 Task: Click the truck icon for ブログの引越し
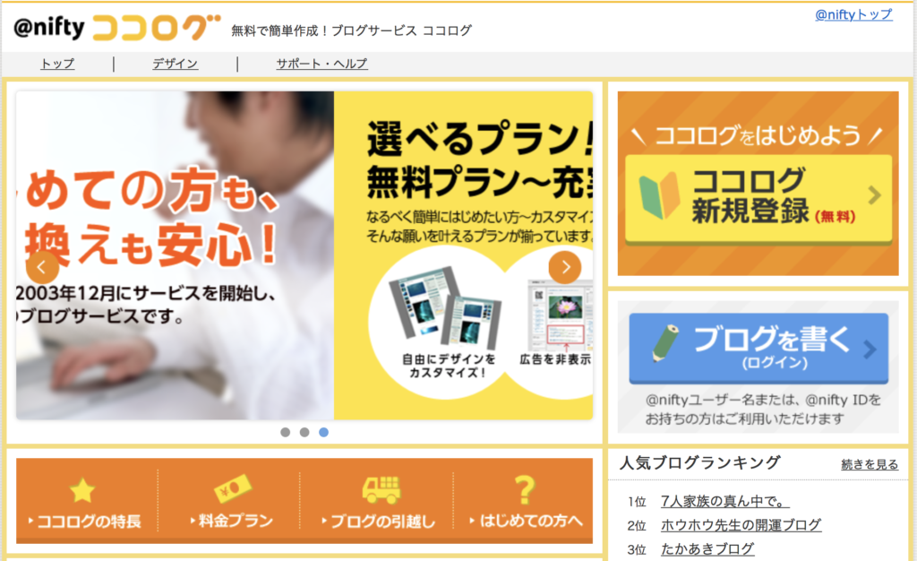coord(381,489)
